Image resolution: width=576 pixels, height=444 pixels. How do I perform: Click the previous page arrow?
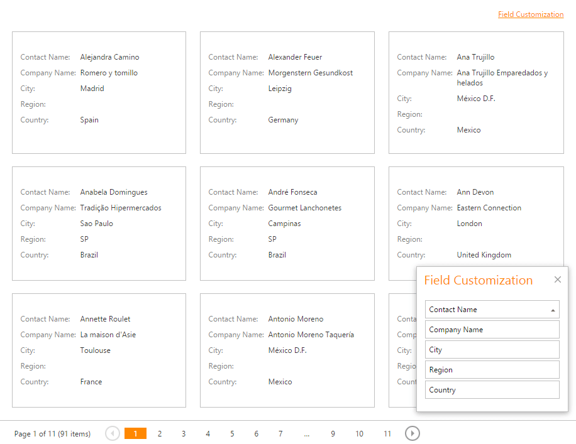[113, 433]
